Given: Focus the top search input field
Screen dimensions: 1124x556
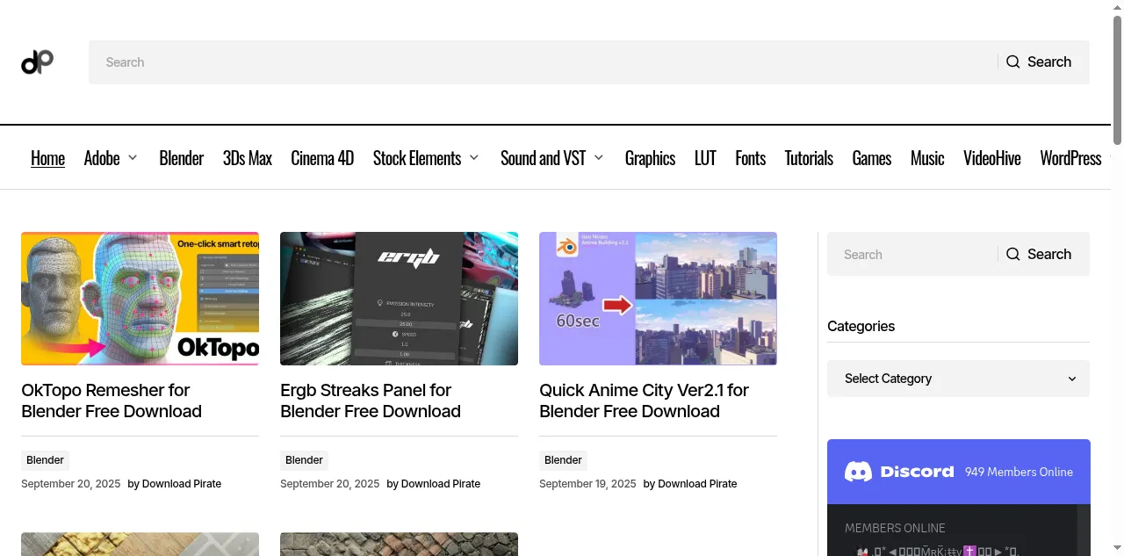Looking at the screenshot, I should (543, 62).
